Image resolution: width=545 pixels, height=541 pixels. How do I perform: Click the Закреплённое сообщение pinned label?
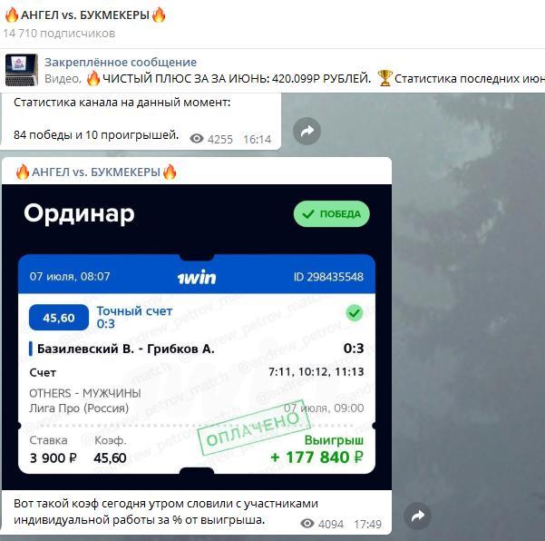coord(121,63)
